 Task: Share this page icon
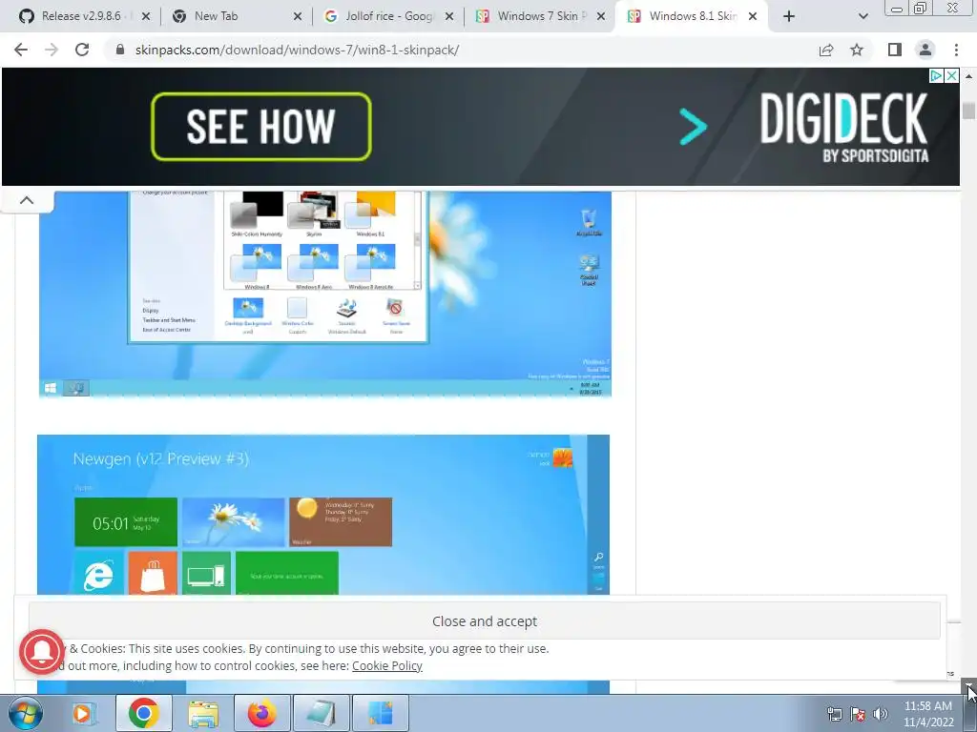click(826, 50)
